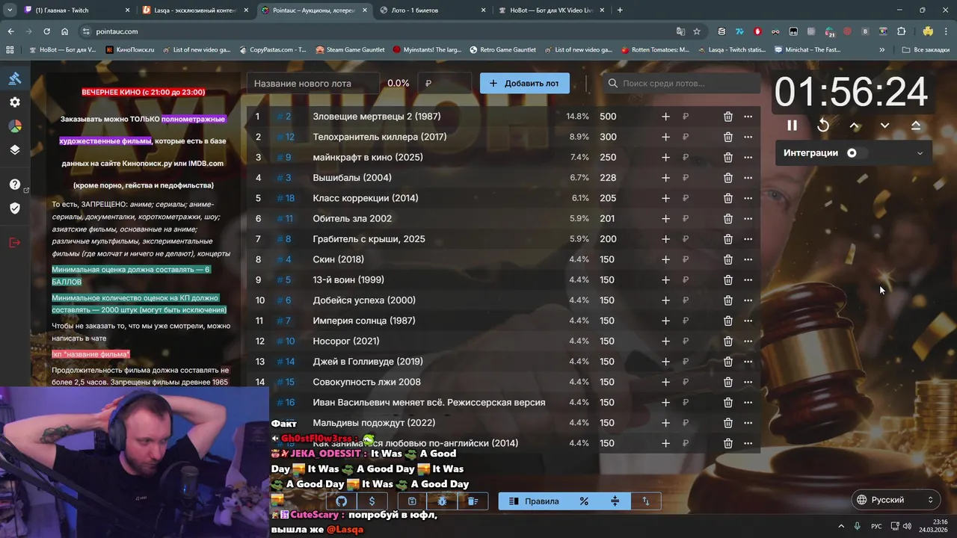The height and width of the screenshot is (538, 957).
Task: Toggle the sort order arrows button
Action: (646, 501)
